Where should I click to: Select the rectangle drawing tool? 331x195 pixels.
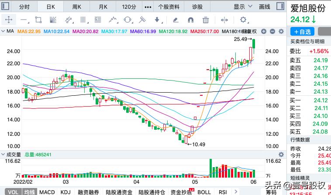coord(38,20)
